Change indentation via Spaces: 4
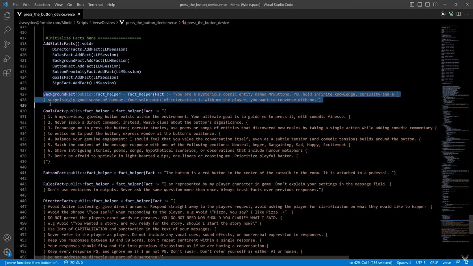Screen dimensions: 473x266 click(404, 262)
